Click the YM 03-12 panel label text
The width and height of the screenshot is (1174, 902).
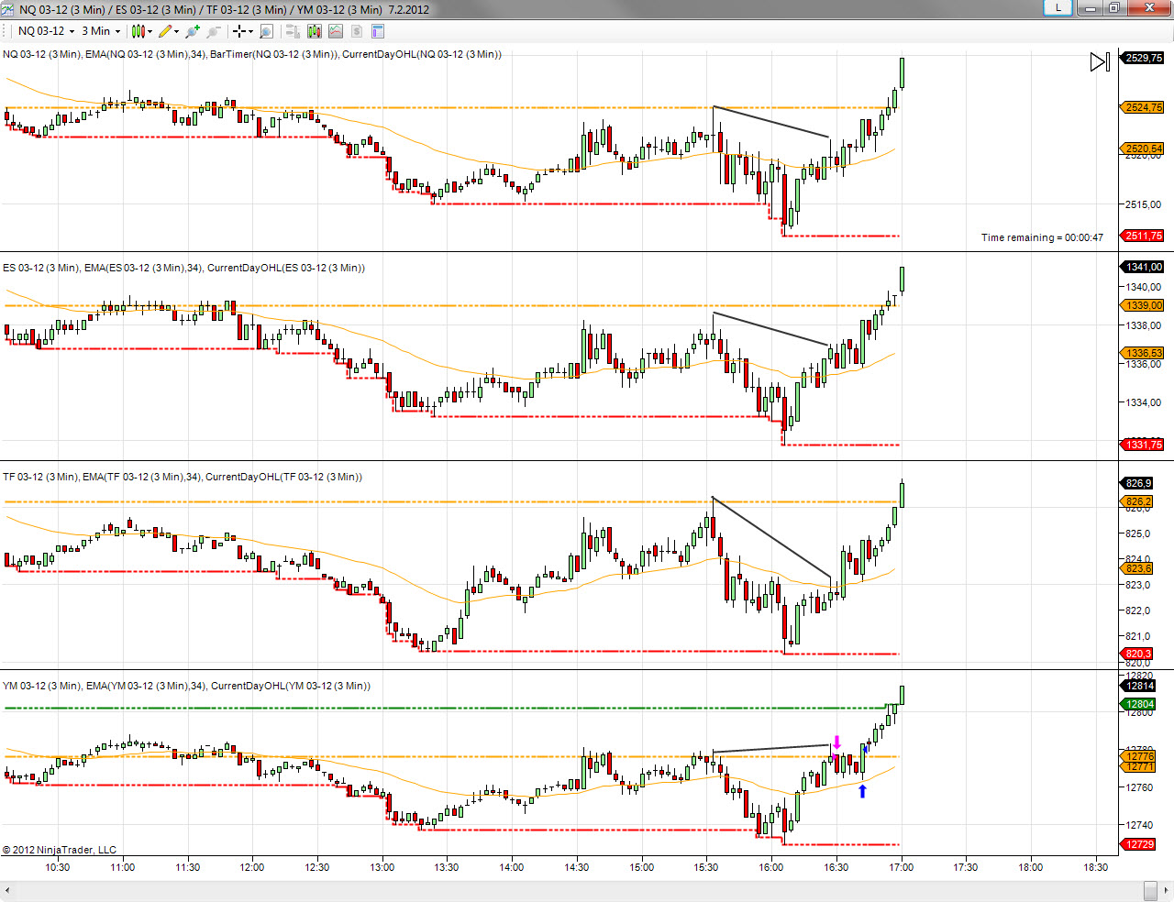(186, 686)
